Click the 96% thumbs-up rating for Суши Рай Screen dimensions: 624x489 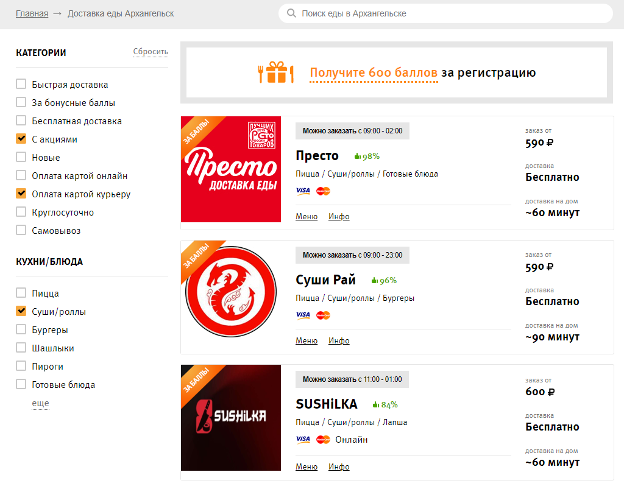pos(384,281)
